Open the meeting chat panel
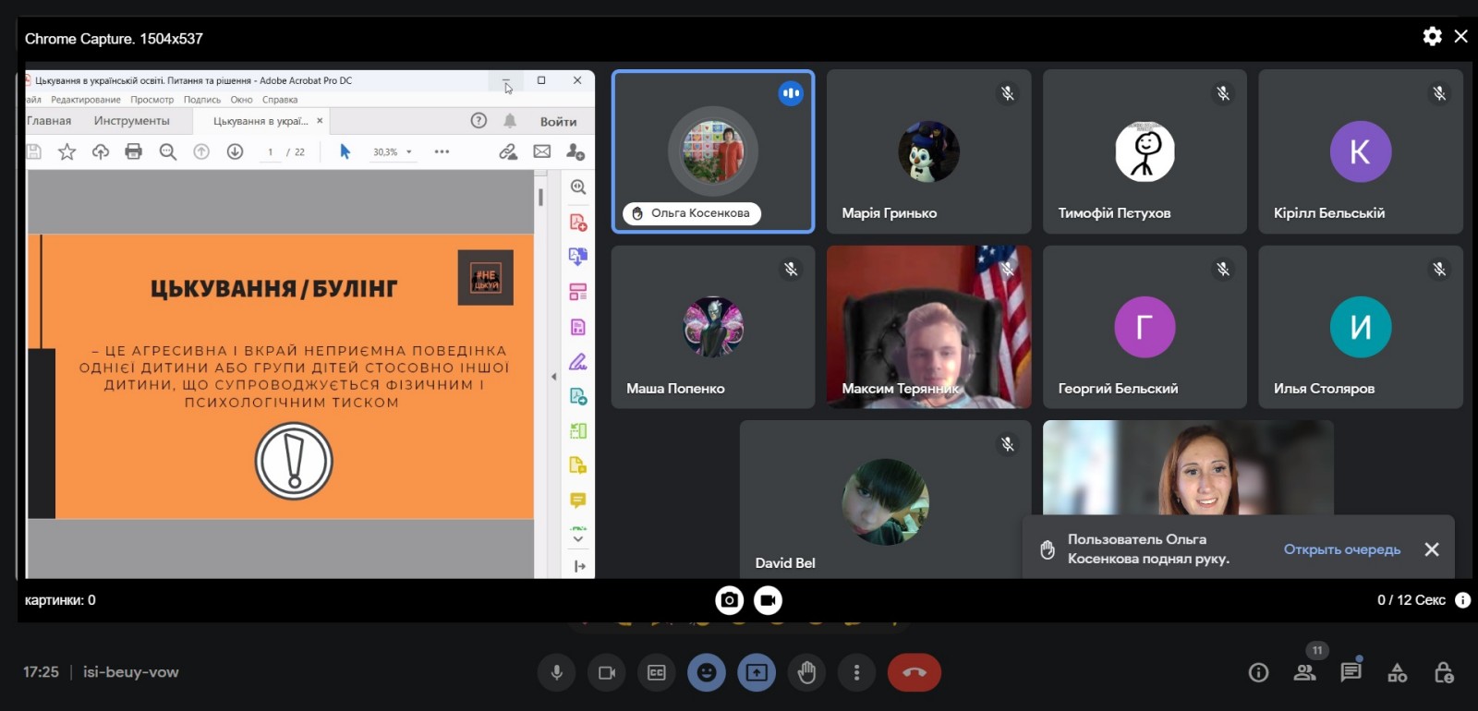The height and width of the screenshot is (711, 1478). (1351, 672)
